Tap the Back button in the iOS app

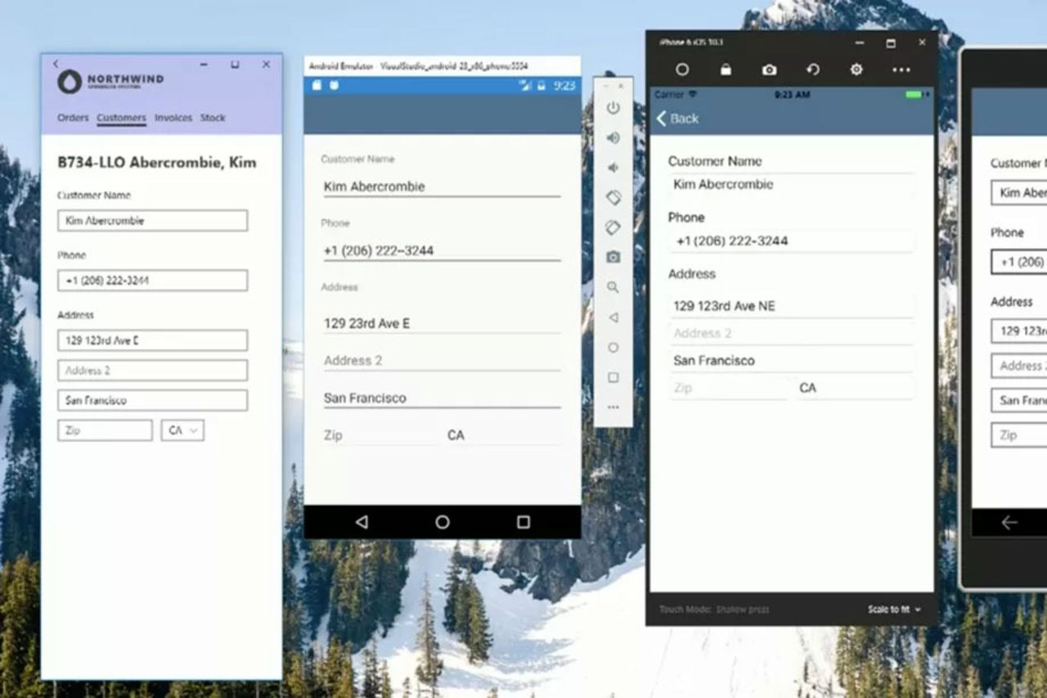tap(676, 119)
